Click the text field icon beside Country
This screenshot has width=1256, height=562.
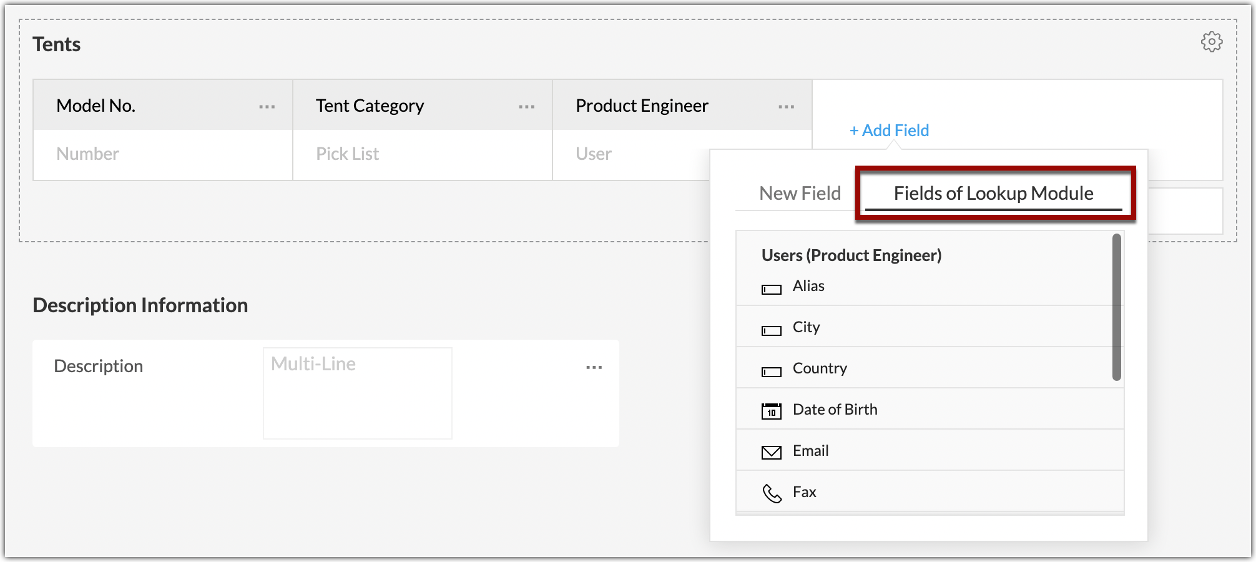[771, 372]
